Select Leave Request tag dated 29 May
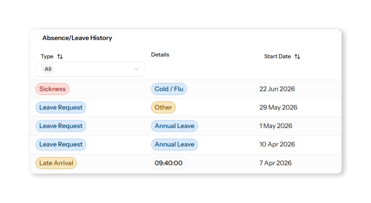Screen dimensions: 371x203 pos(61,107)
